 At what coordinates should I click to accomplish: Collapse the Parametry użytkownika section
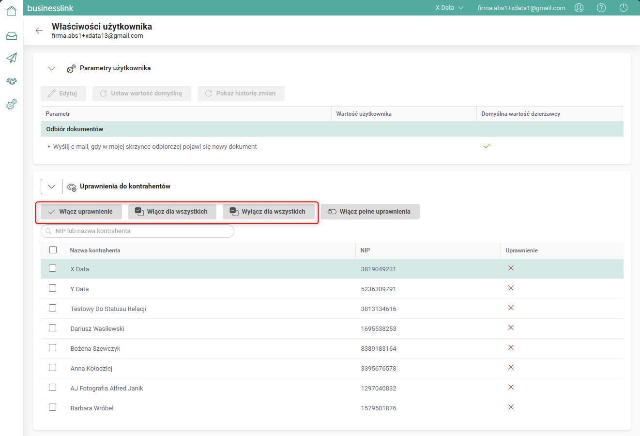pyautogui.click(x=52, y=68)
